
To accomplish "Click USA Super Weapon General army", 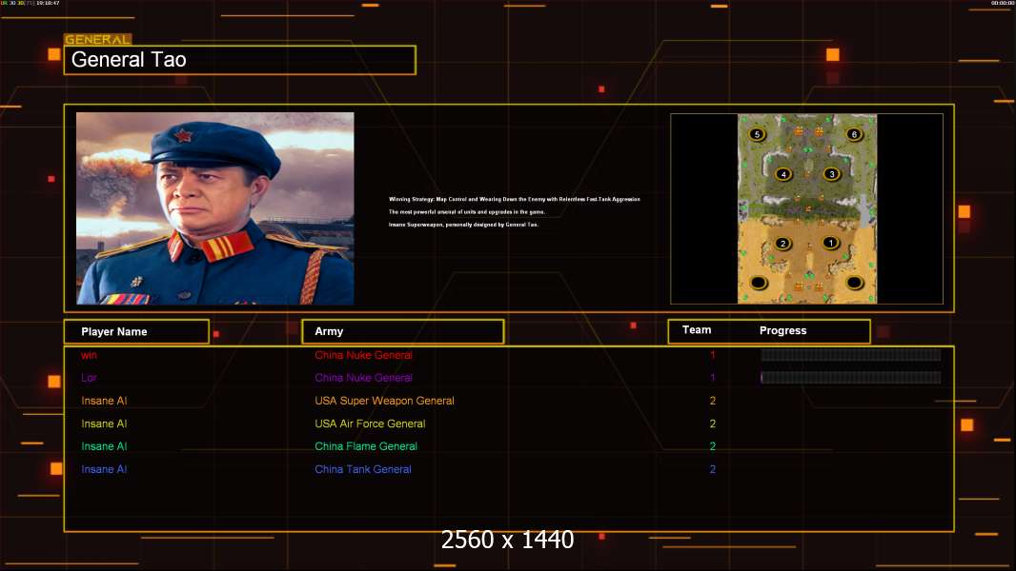I will [384, 401].
